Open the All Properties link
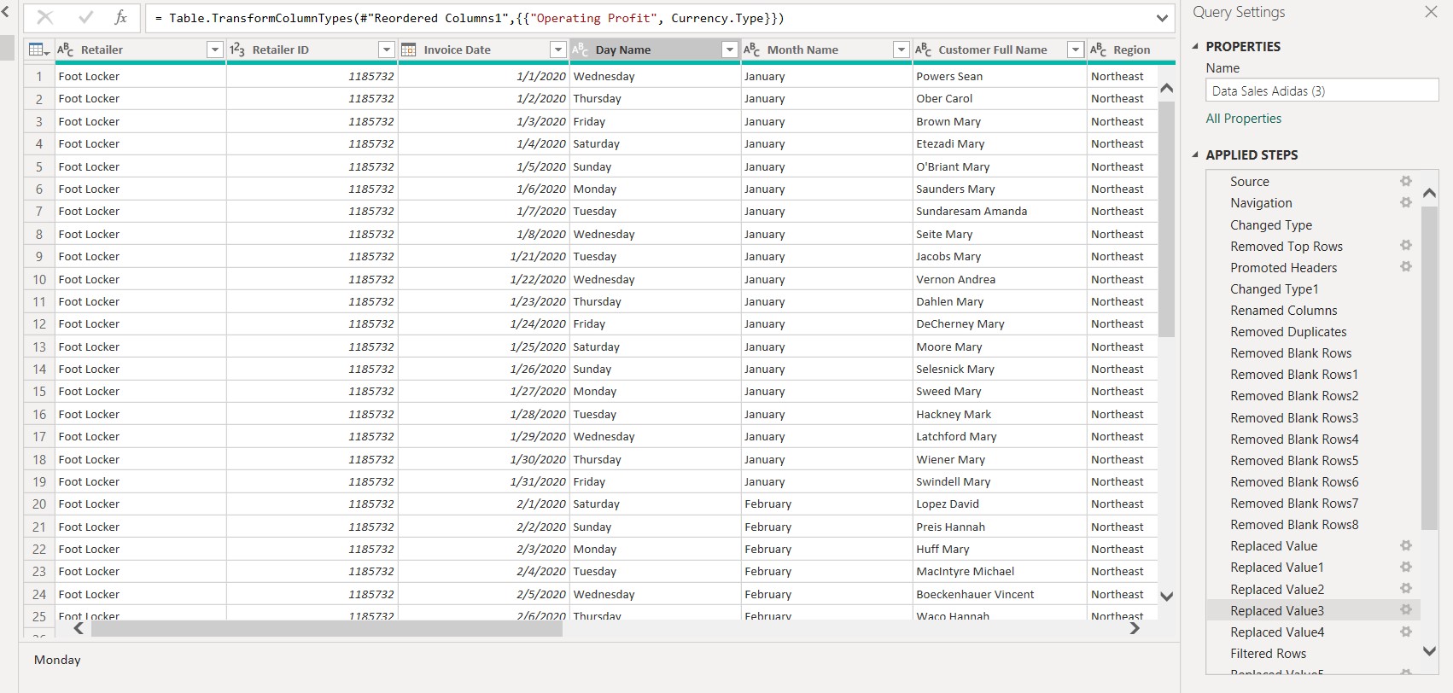Screen dimensions: 1453x693 click(x=1243, y=119)
